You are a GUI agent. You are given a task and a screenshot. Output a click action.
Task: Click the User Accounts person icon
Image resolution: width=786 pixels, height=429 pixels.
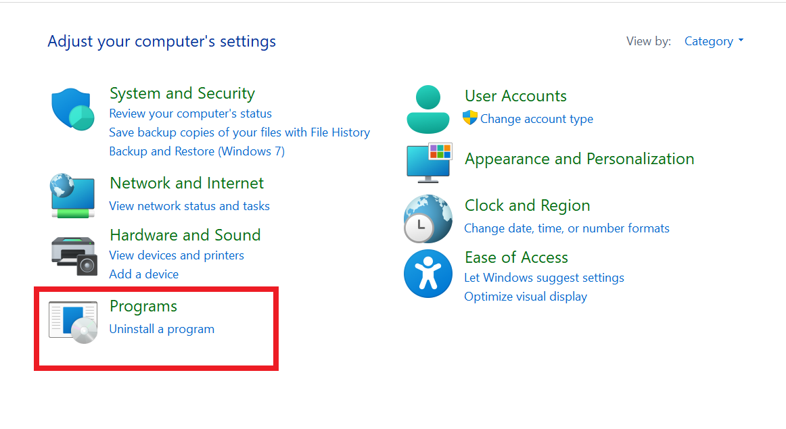click(427, 109)
